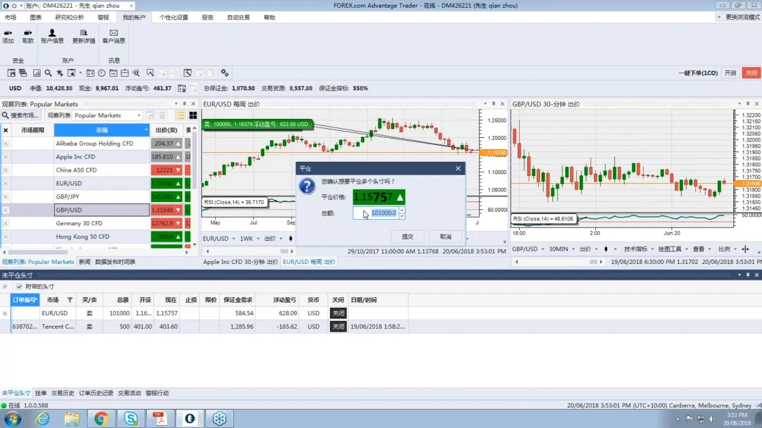Switch to the 新闻 news tab
The width and height of the screenshot is (762, 428).
click(x=85, y=262)
